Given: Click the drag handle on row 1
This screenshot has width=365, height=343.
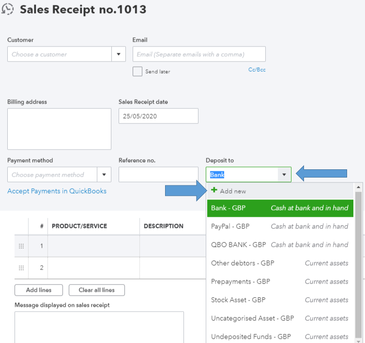Looking at the screenshot, I should coord(21,246).
